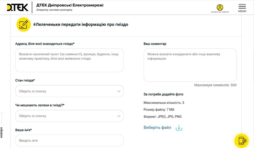Click the наверх back-to-top arrow
Image resolution: width=254 pixels, height=148 pixels.
pyautogui.click(x=2, y=119)
